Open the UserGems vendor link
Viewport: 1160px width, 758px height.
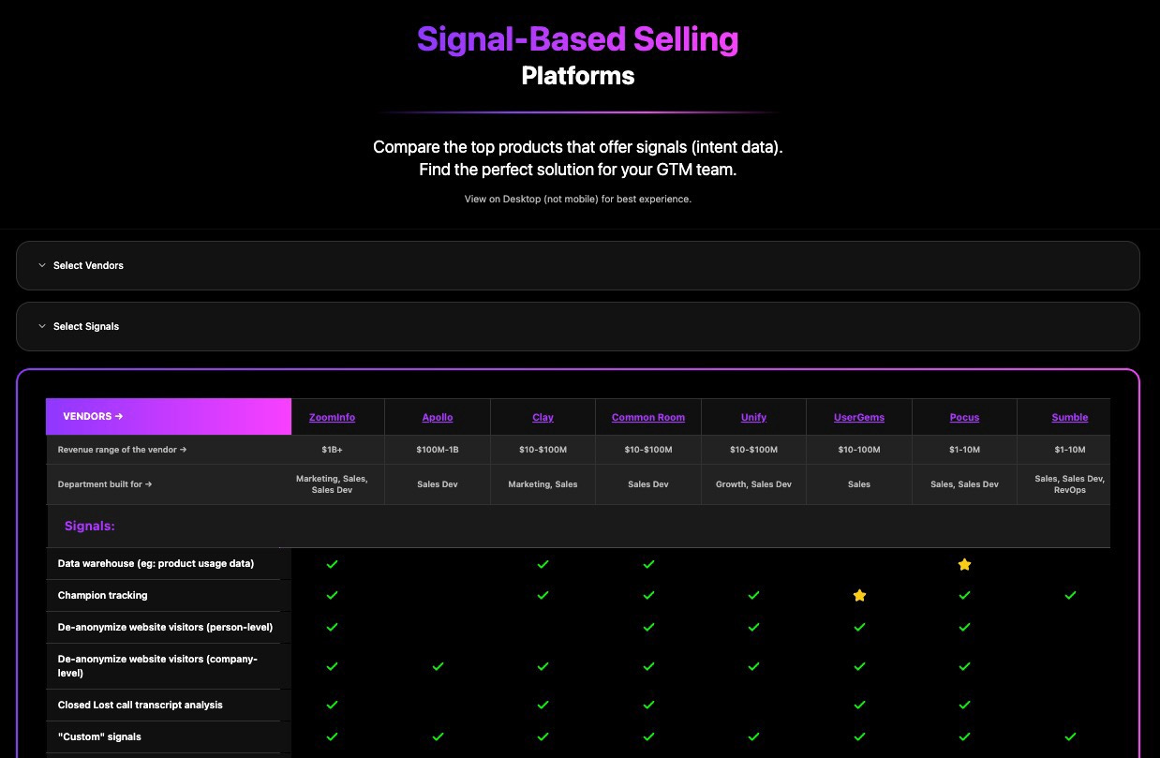click(859, 417)
